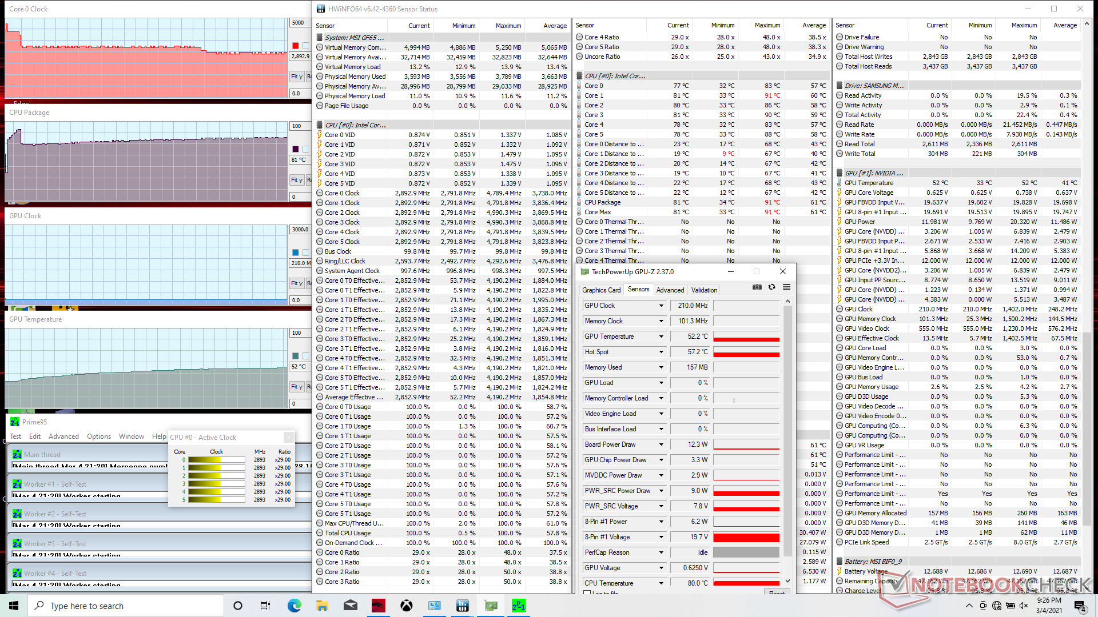Toggle the Log to file checkbox
The width and height of the screenshot is (1098, 617).
587,593
